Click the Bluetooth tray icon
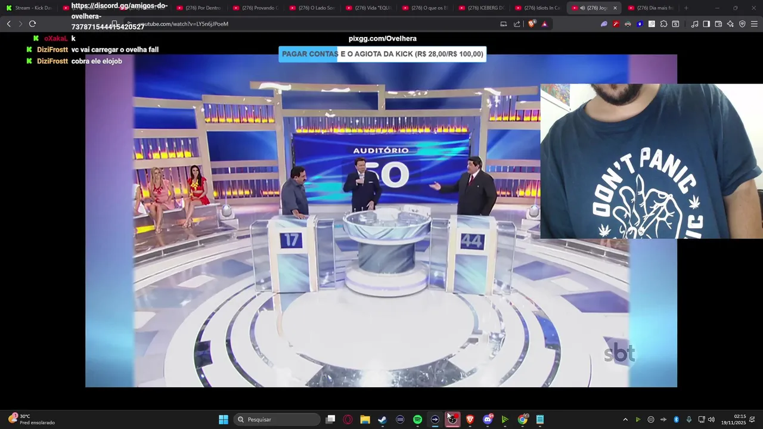Viewport: 763px width, 429px height. point(676,419)
